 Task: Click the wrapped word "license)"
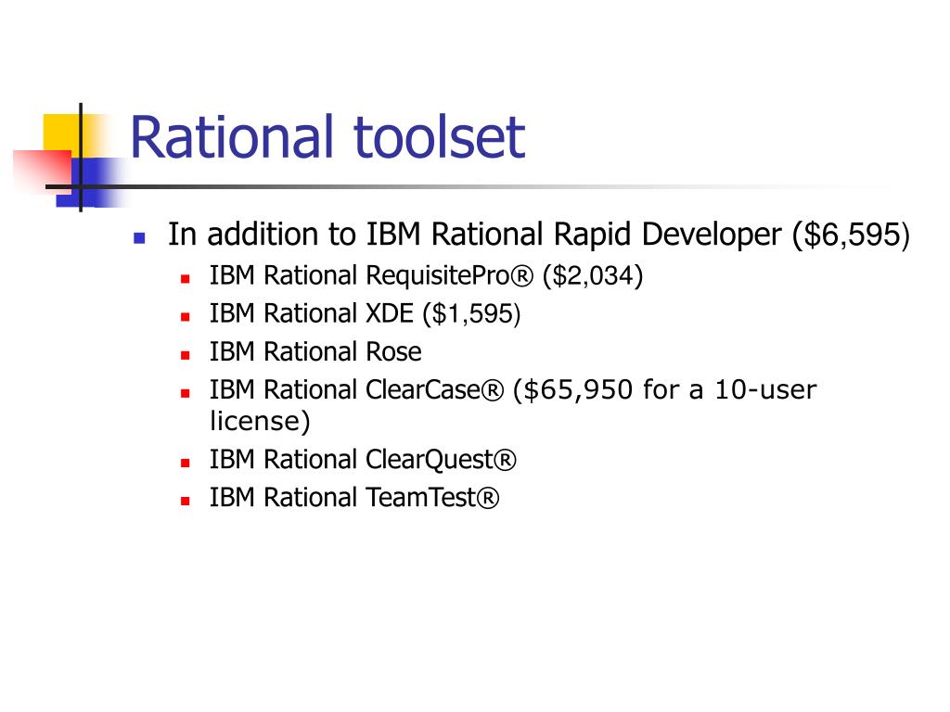point(260,421)
